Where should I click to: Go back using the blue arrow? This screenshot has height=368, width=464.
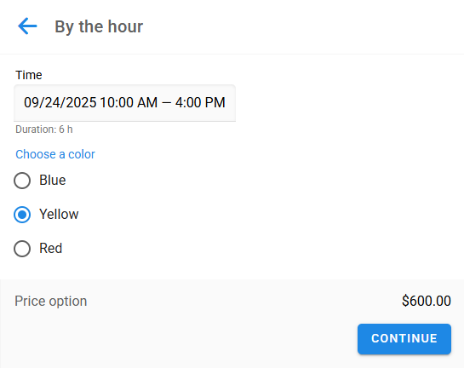(x=27, y=26)
